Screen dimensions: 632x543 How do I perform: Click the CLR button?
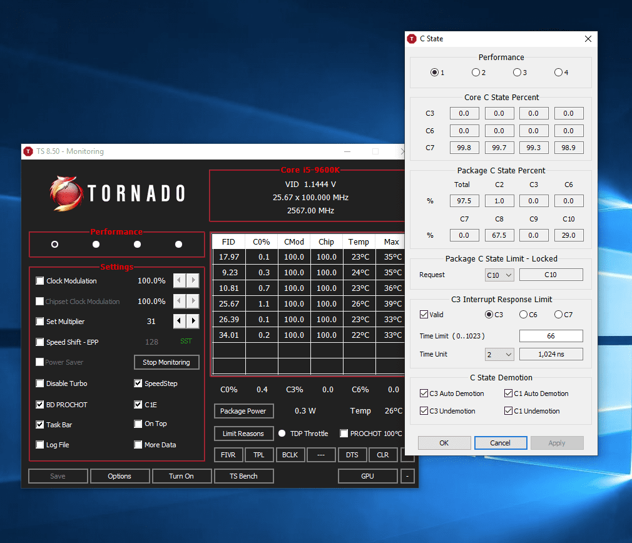click(x=383, y=455)
